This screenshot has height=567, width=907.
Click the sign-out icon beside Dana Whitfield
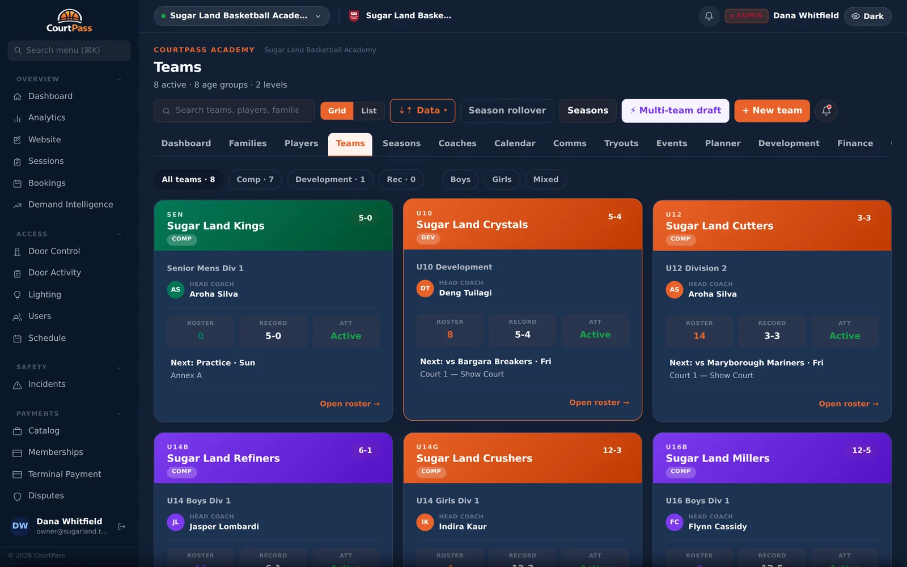point(121,527)
